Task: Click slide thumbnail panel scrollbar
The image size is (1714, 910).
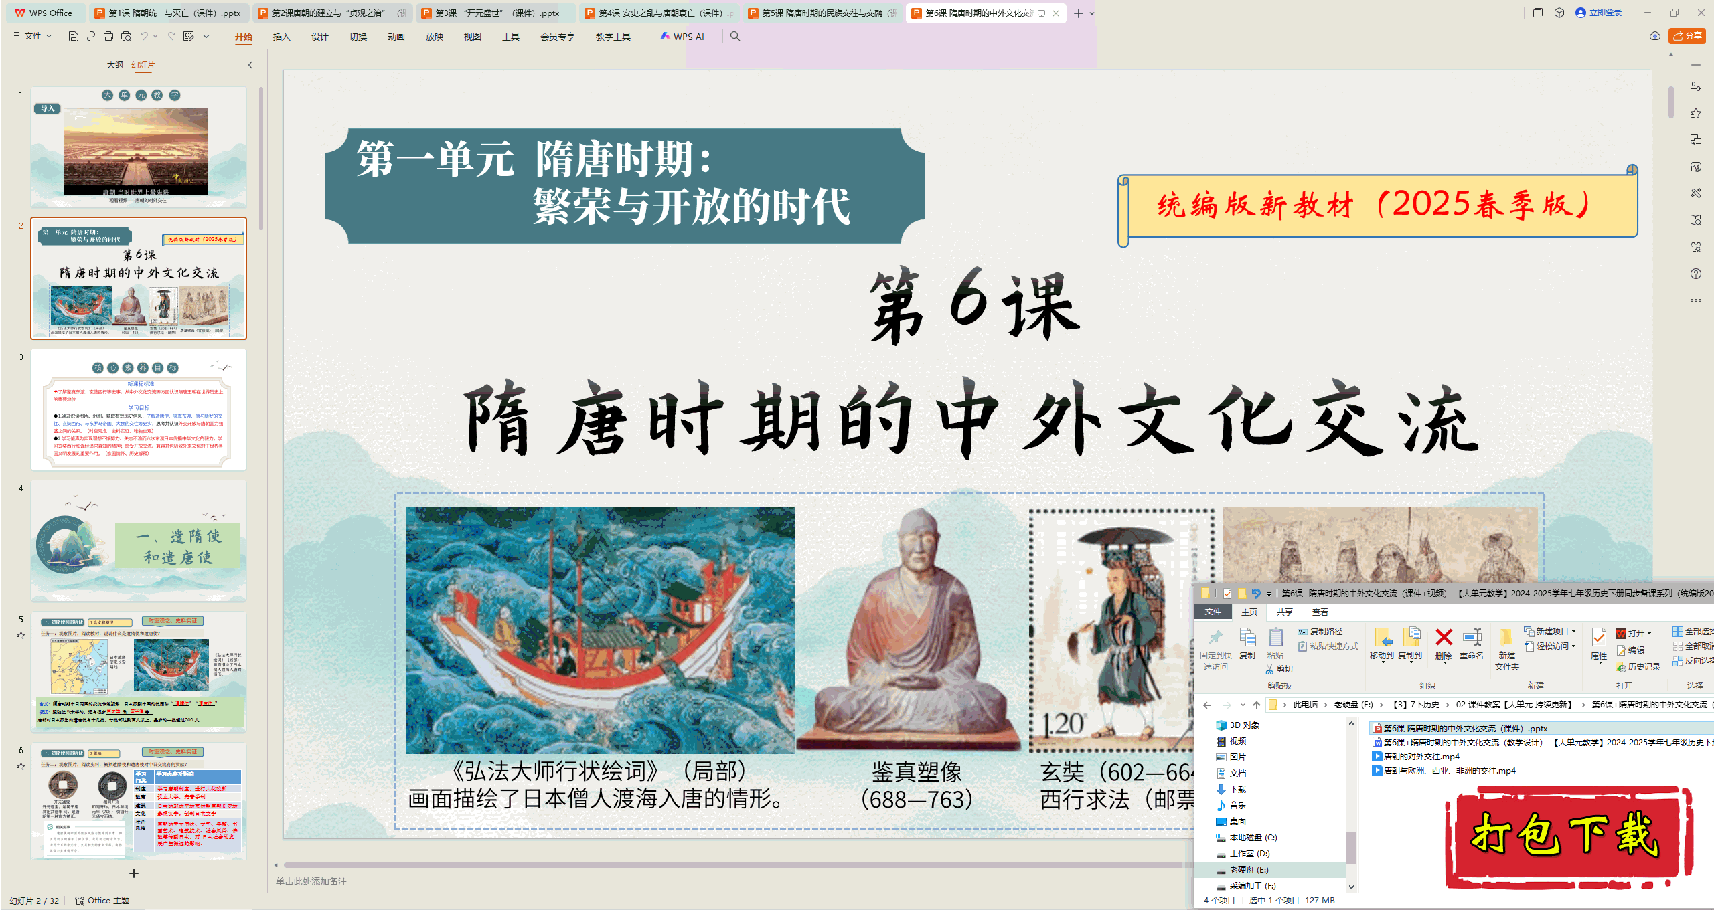Action: [260, 159]
